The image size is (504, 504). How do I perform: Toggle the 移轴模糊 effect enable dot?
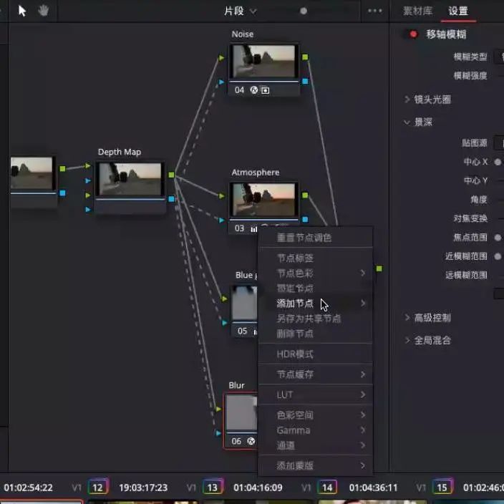pos(413,34)
